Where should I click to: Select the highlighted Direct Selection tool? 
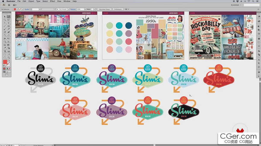[9, 17]
